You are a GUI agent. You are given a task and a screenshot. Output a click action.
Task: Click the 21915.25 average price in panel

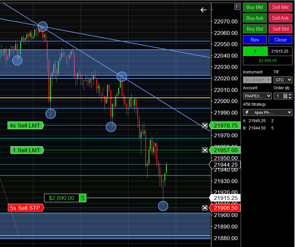point(280,51)
